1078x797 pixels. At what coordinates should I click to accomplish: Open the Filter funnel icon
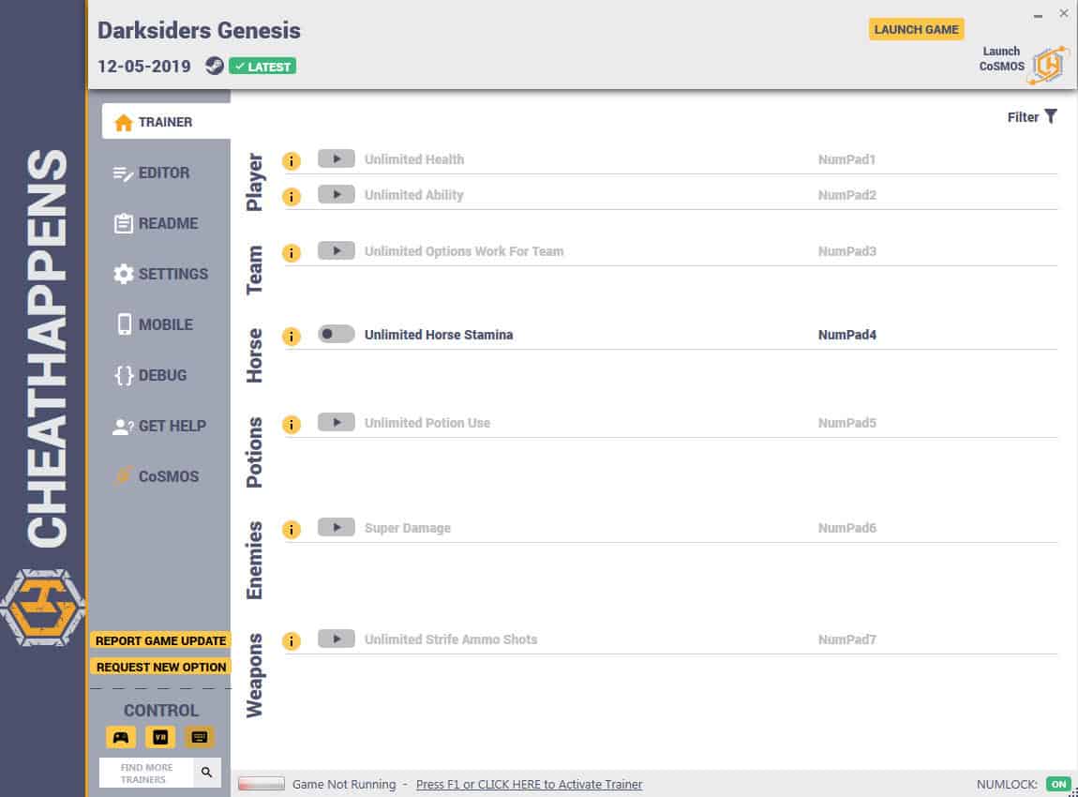(1051, 116)
